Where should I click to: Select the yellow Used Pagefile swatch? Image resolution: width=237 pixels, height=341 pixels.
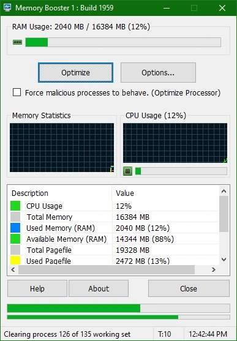point(15,260)
